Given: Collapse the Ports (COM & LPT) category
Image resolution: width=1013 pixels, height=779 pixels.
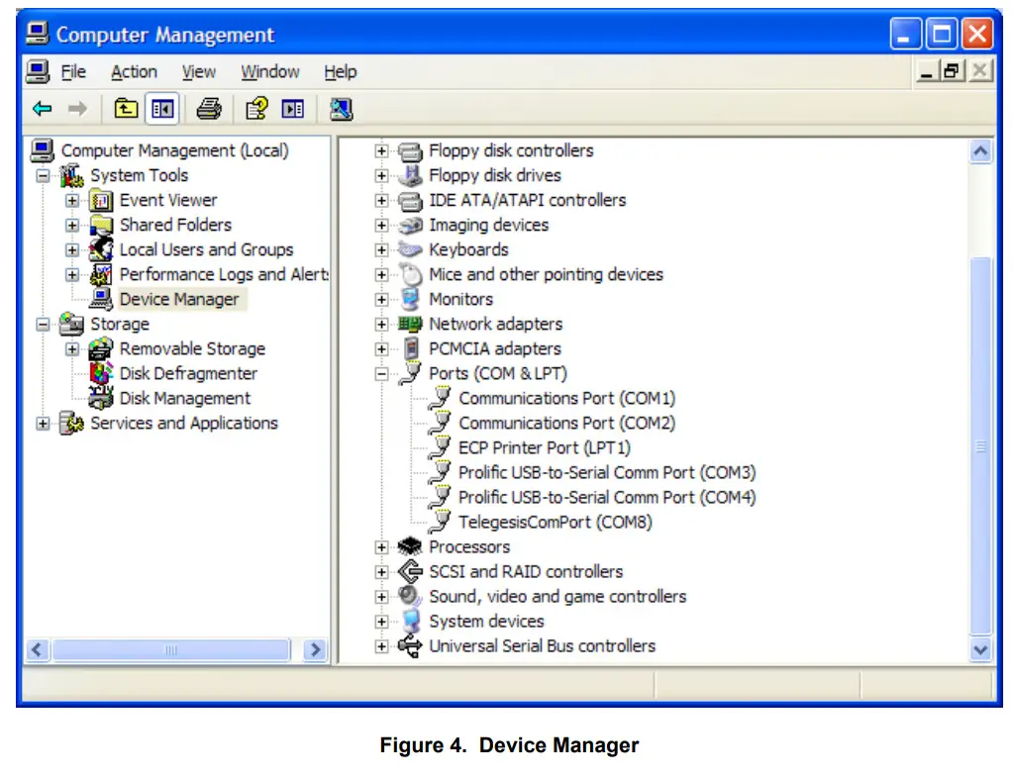Looking at the screenshot, I should [382, 373].
